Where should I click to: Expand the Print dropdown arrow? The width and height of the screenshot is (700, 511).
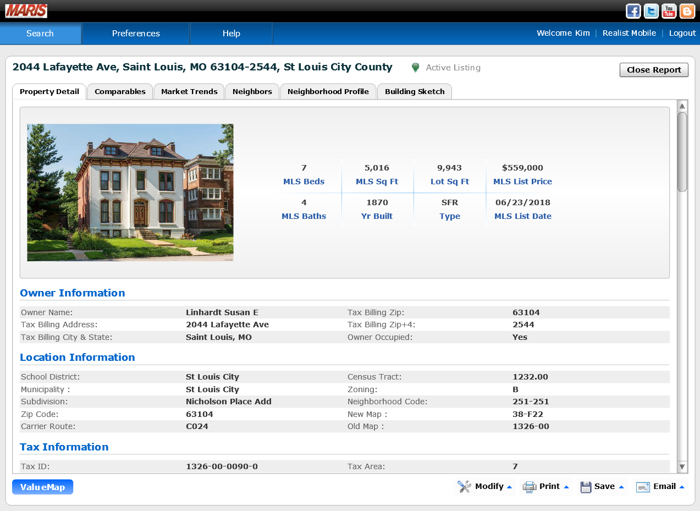coord(566,487)
